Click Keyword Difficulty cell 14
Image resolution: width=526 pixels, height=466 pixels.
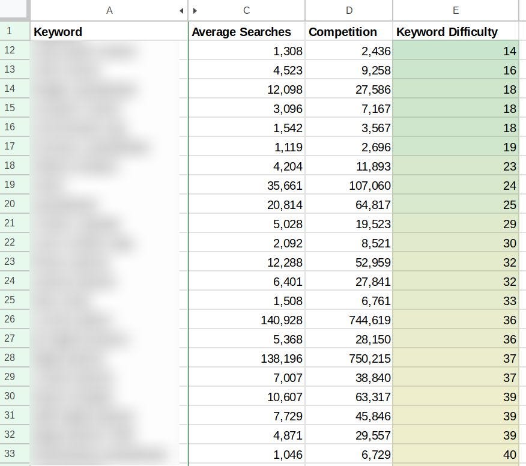(x=456, y=50)
